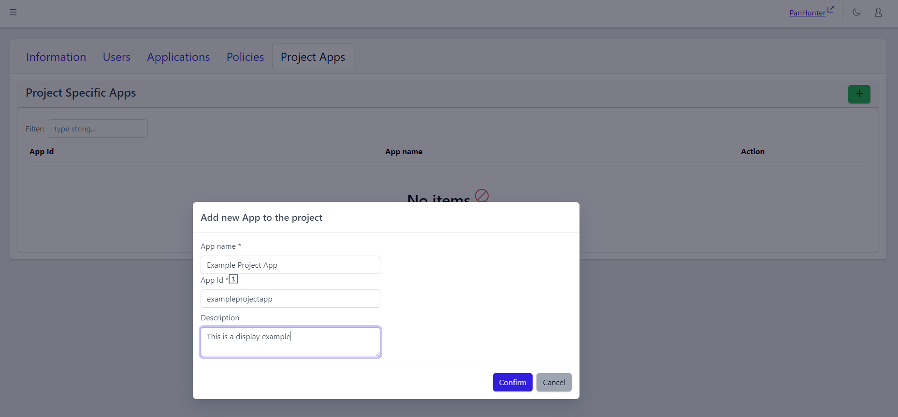Select the Project Apps tab

click(x=313, y=57)
